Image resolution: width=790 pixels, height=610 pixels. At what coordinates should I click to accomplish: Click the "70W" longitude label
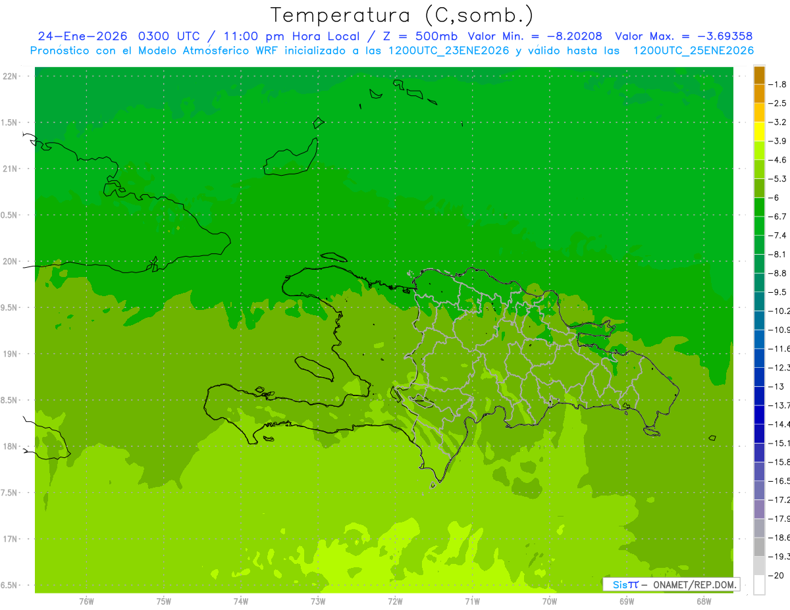(550, 601)
